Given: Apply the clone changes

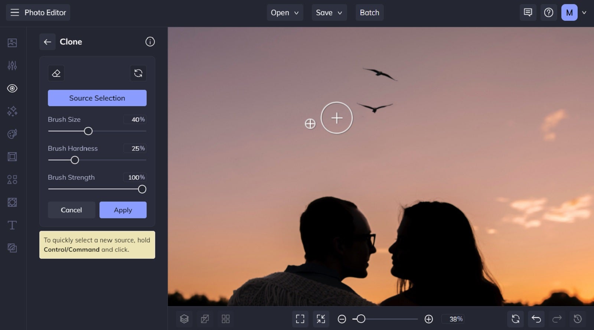Looking at the screenshot, I should click(x=123, y=210).
